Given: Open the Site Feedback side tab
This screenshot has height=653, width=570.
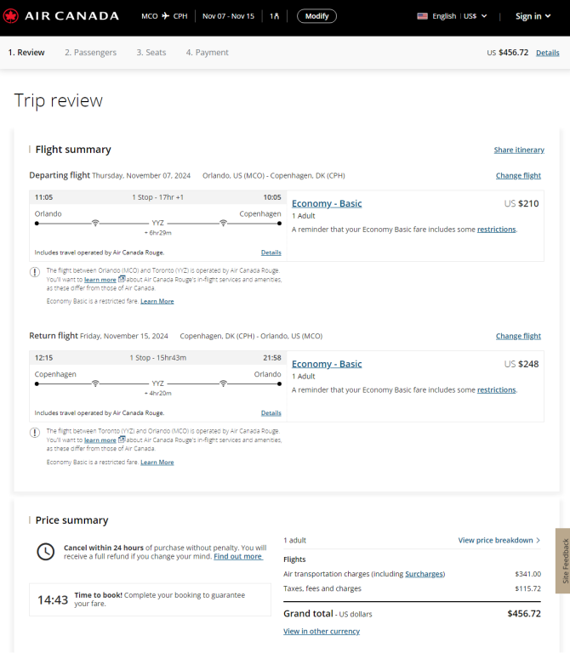Looking at the screenshot, I should coord(563,560).
